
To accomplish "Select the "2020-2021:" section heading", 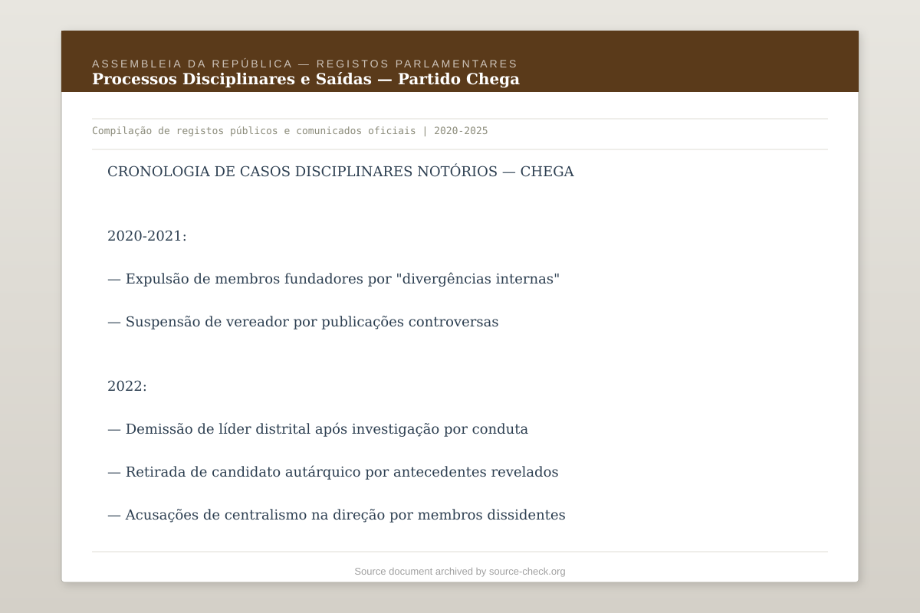I will click(146, 236).
